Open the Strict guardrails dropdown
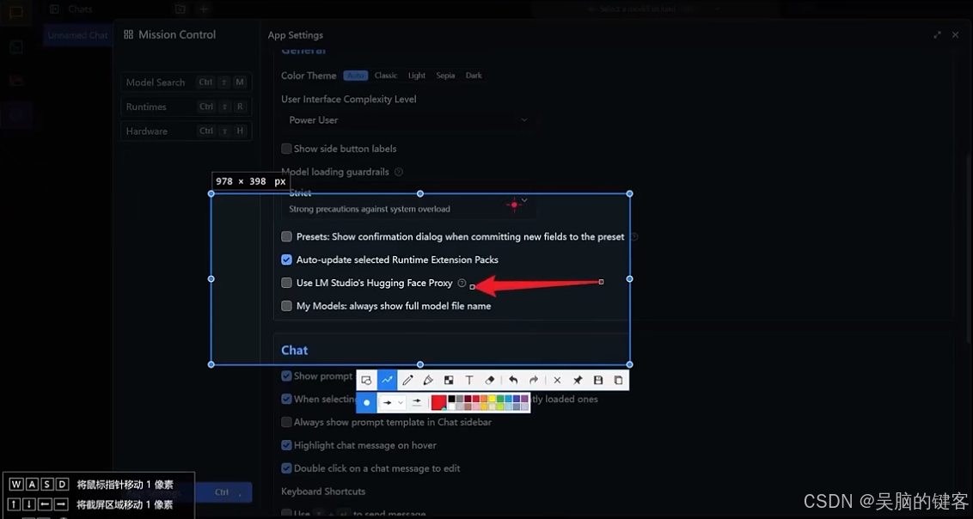The image size is (973, 519). click(x=409, y=202)
